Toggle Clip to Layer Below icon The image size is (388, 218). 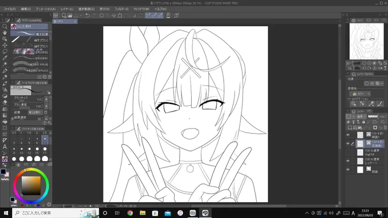pyautogui.click(x=349, y=122)
